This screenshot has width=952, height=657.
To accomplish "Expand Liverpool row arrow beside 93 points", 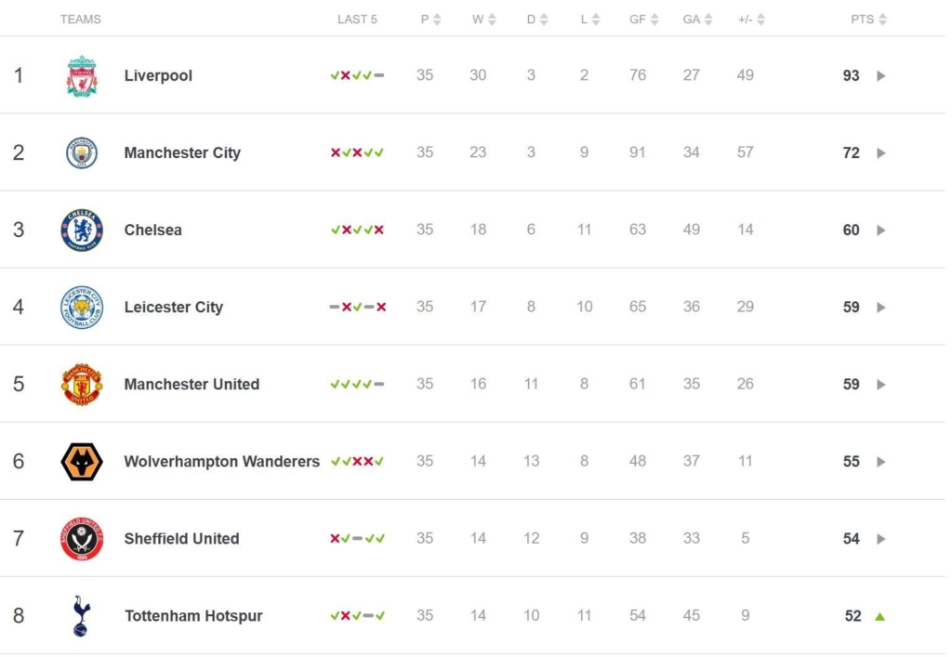I will tap(881, 76).
